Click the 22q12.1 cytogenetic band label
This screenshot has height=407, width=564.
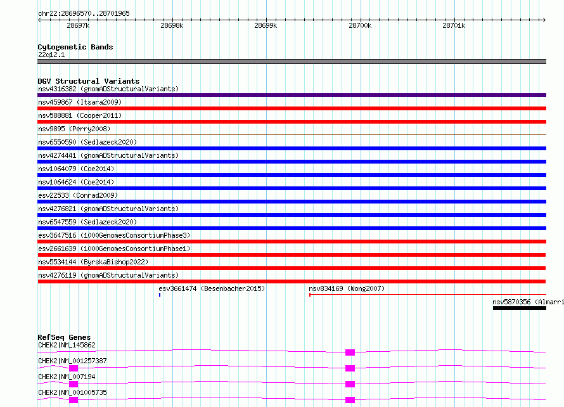coord(51,55)
